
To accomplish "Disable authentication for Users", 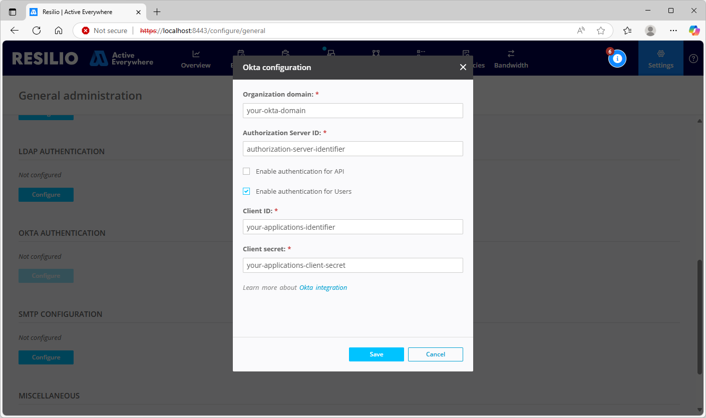I will point(246,191).
